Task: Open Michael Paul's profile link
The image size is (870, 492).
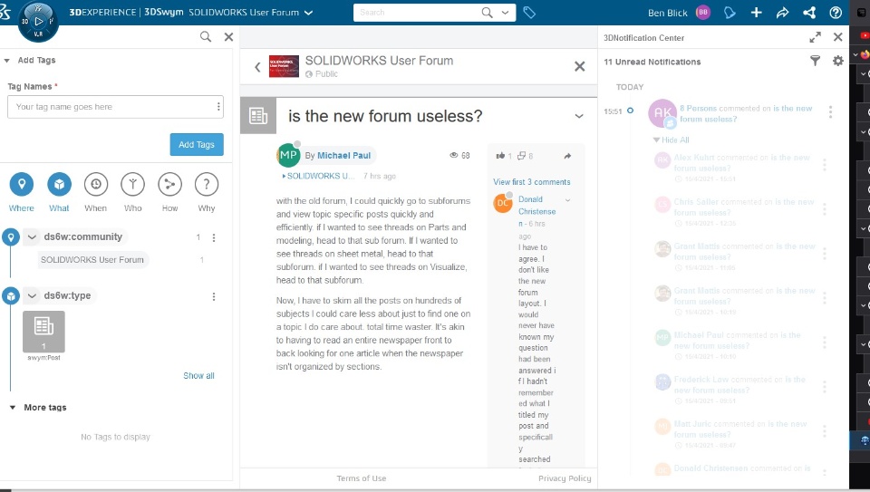Action: (x=344, y=155)
